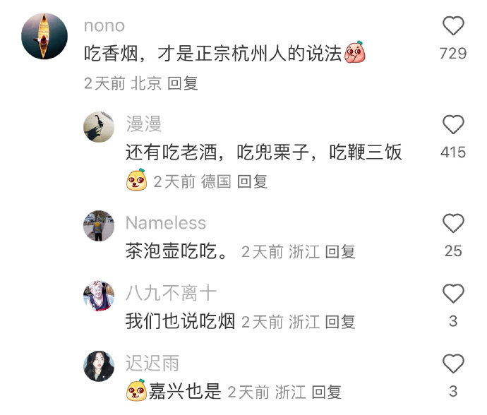Like 迟迟雨's comment about 嘉兴
Image resolution: width=487 pixels, height=415 pixels.
coord(453,363)
